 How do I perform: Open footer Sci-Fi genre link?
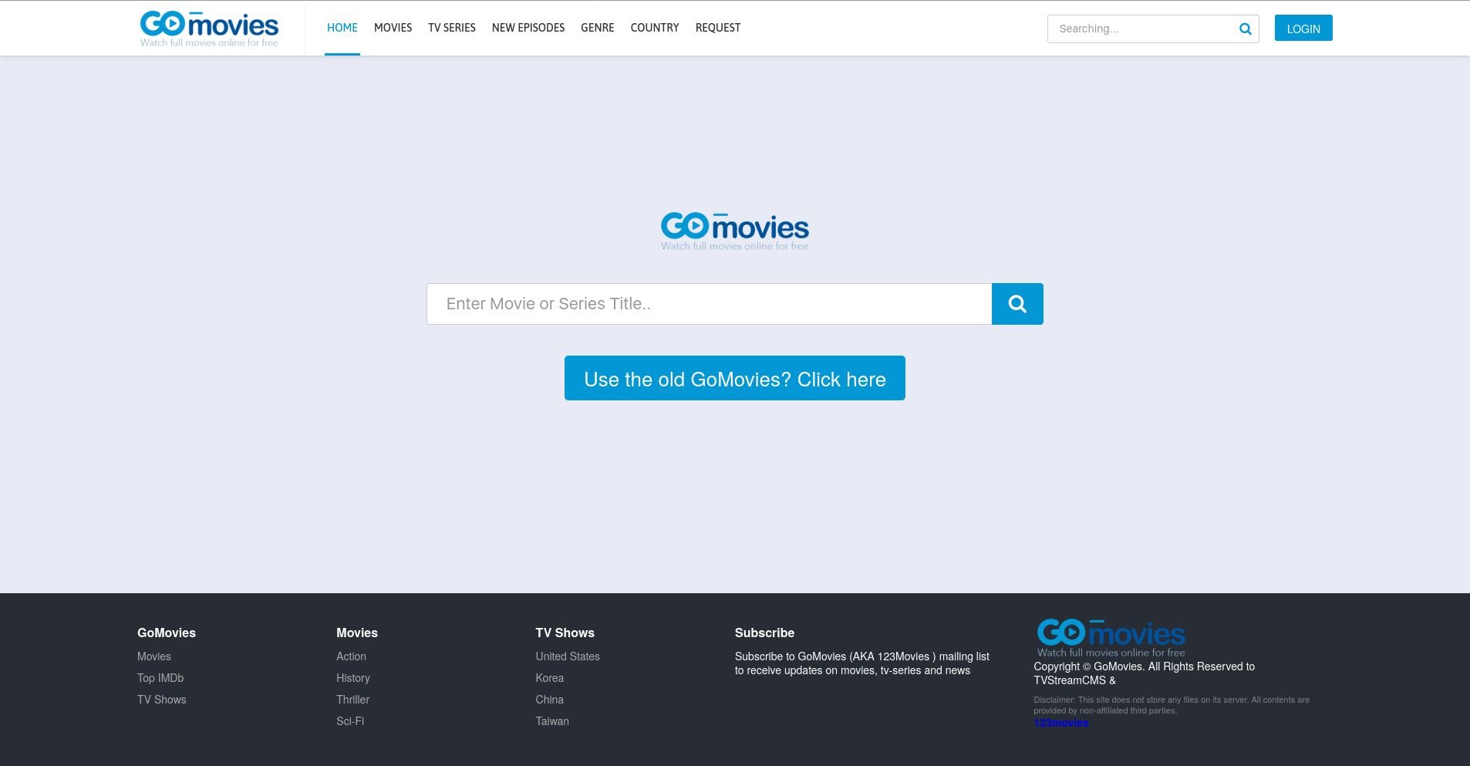(350, 721)
